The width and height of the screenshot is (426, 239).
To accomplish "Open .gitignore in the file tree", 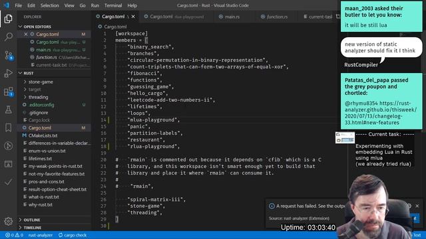I will pyautogui.click(x=39, y=112).
